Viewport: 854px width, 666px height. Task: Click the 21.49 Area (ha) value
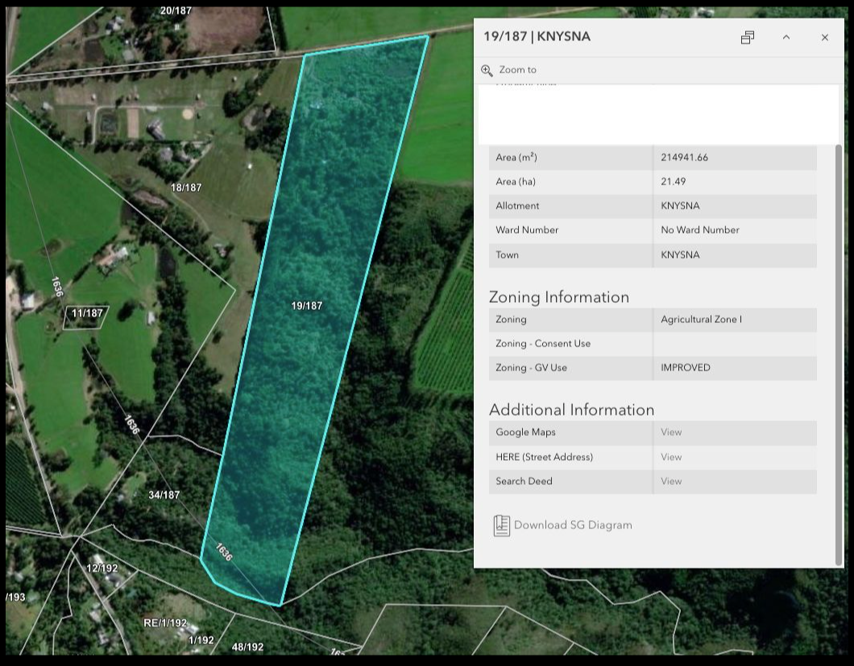[x=674, y=182]
